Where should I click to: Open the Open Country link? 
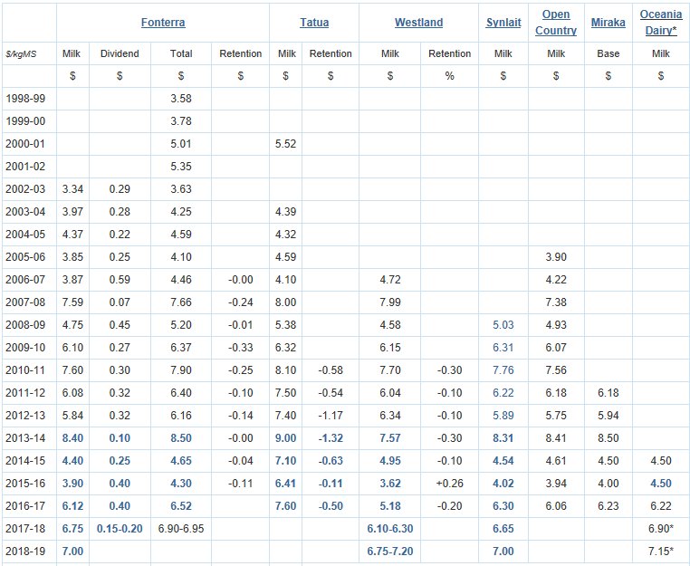(556, 23)
